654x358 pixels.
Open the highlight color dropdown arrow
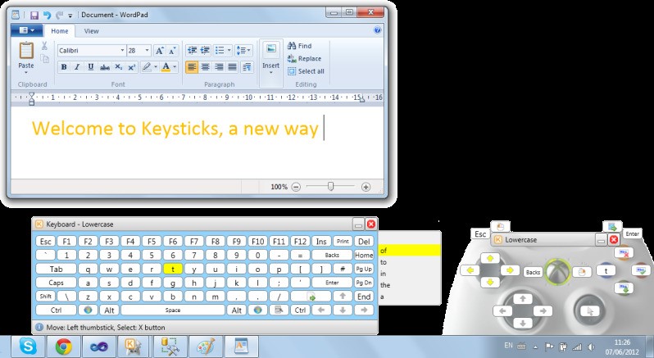(156, 67)
